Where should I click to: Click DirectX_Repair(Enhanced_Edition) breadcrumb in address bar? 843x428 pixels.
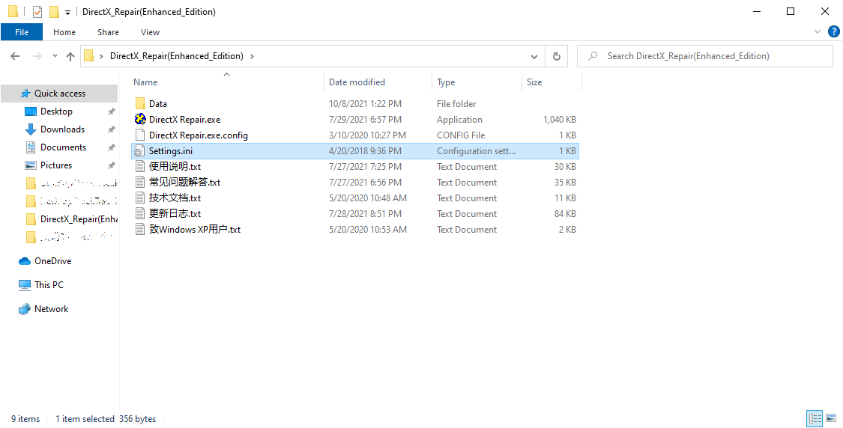pyautogui.click(x=176, y=56)
